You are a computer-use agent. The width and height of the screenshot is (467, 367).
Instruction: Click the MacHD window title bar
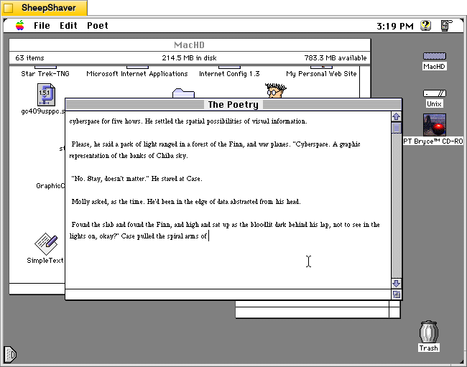pos(190,45)
